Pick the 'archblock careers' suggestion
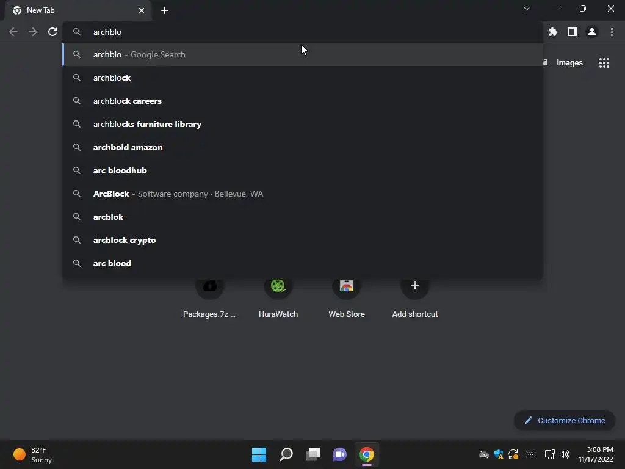625x469 pixels. [303, 101]
